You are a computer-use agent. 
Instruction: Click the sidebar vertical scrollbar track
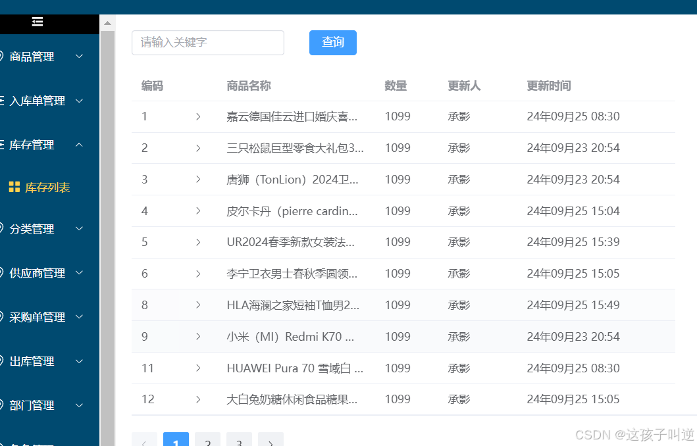coord(107,238)
